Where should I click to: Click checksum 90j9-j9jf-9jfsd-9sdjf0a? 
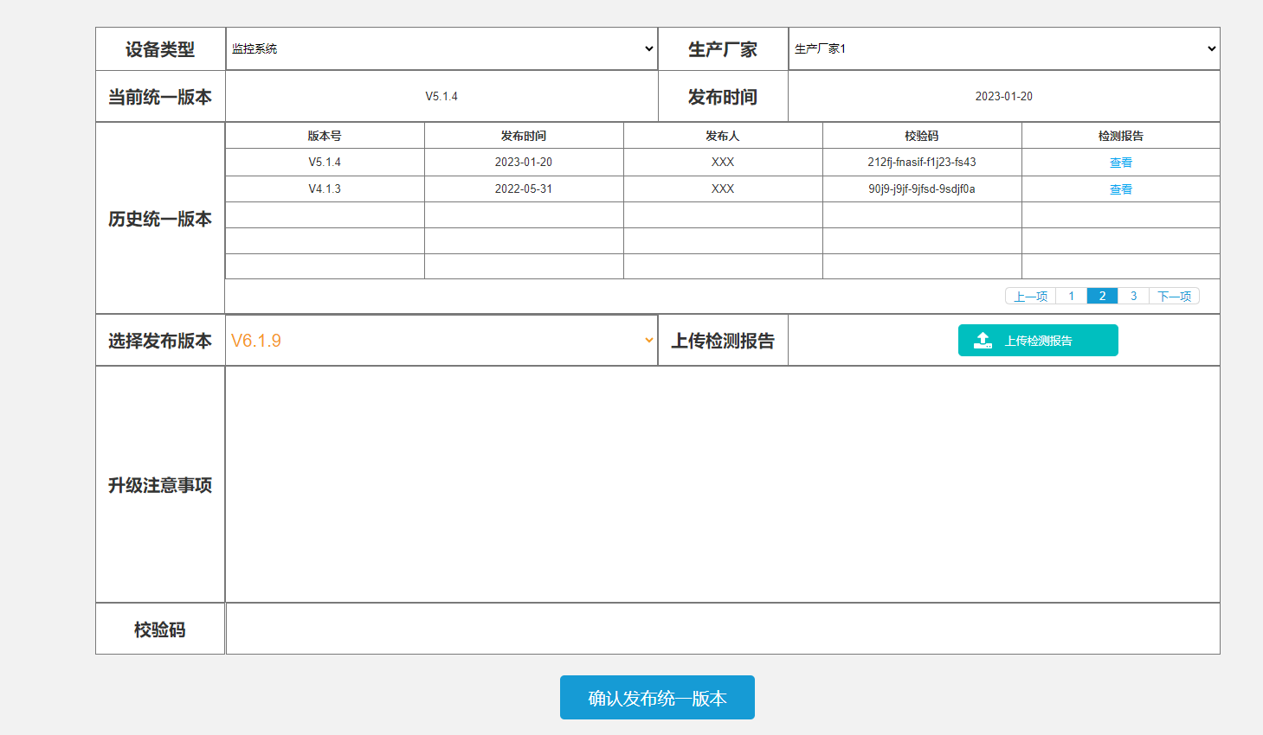coord(922,189)
